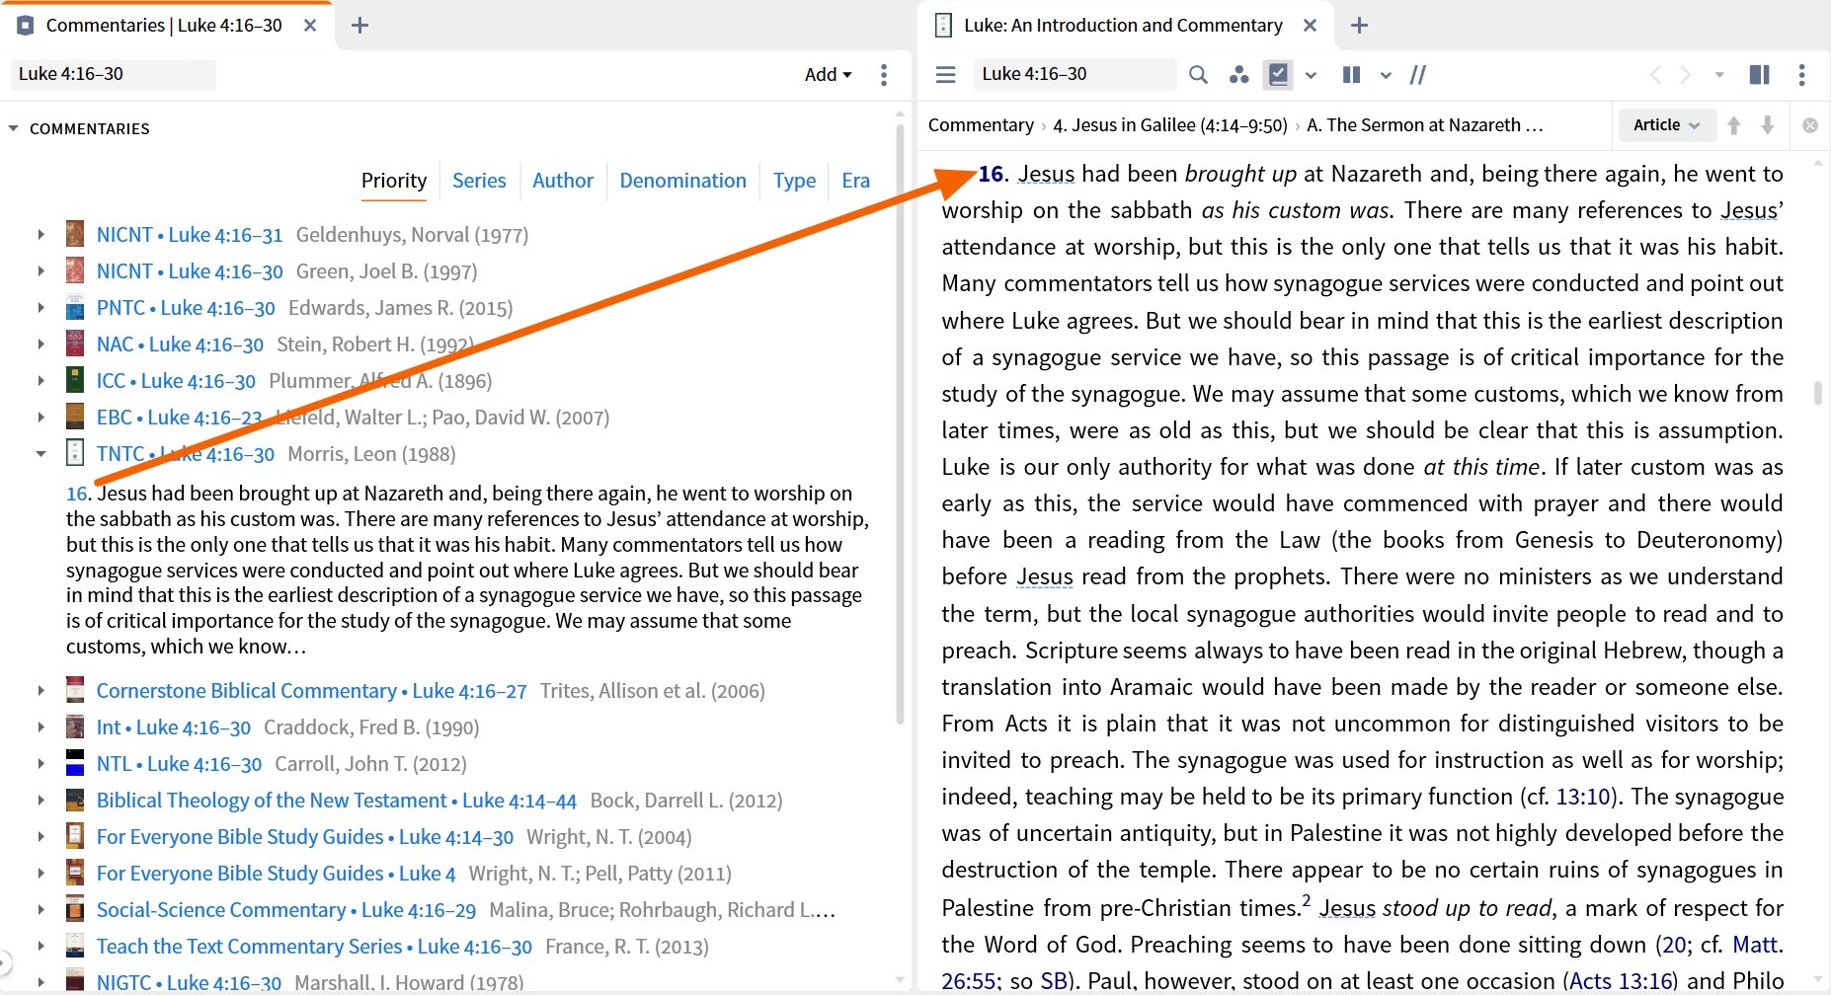Open the Article dropdown
The image size is (1831, 995).
coord(1666,125)
